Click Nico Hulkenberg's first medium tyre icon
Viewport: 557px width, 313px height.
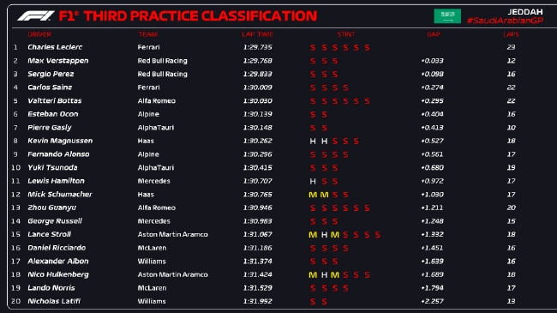pos(313,275)
